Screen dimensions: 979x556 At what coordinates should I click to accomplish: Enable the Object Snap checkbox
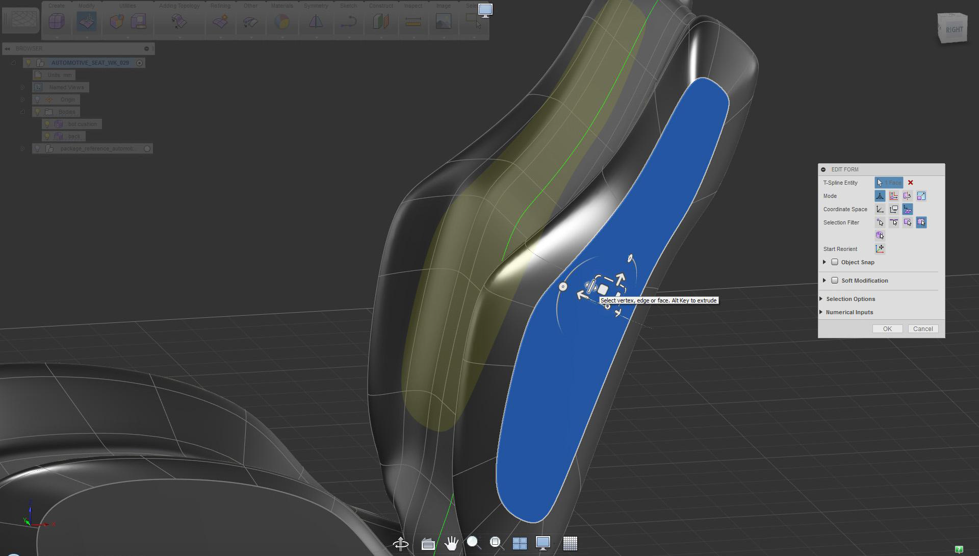(x=835, y=262)
